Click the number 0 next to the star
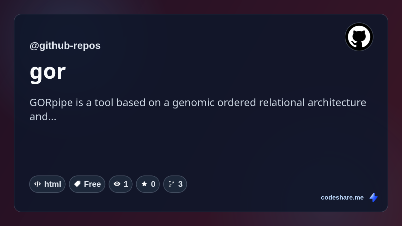This screenshot has width=402, height=226. point(153,184)
